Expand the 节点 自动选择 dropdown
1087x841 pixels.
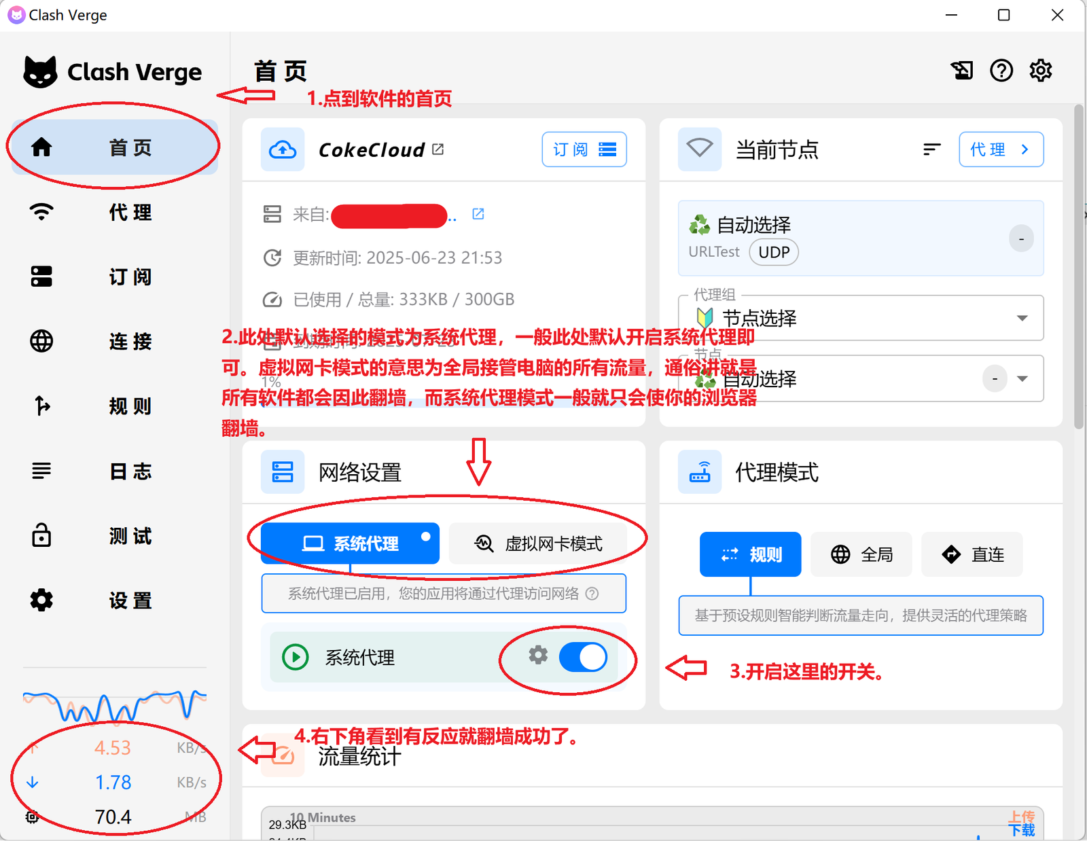click(x=861, y=378)
